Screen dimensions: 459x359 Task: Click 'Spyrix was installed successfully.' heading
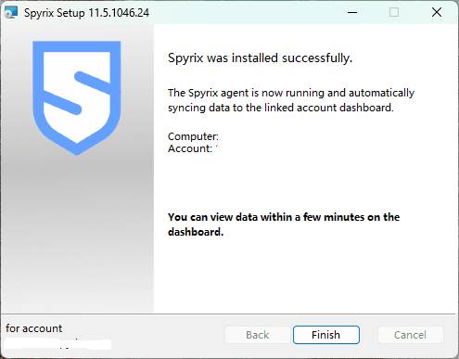pos(260,58)
